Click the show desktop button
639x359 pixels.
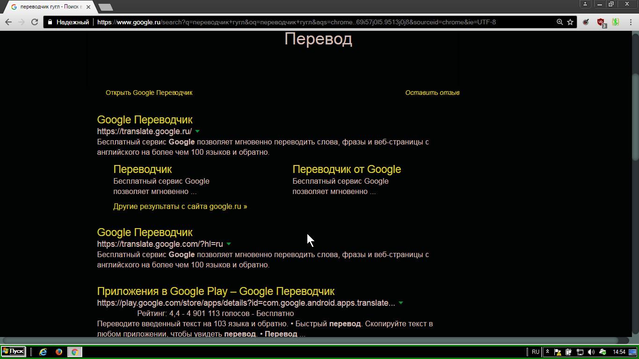[x=632, y=352]
